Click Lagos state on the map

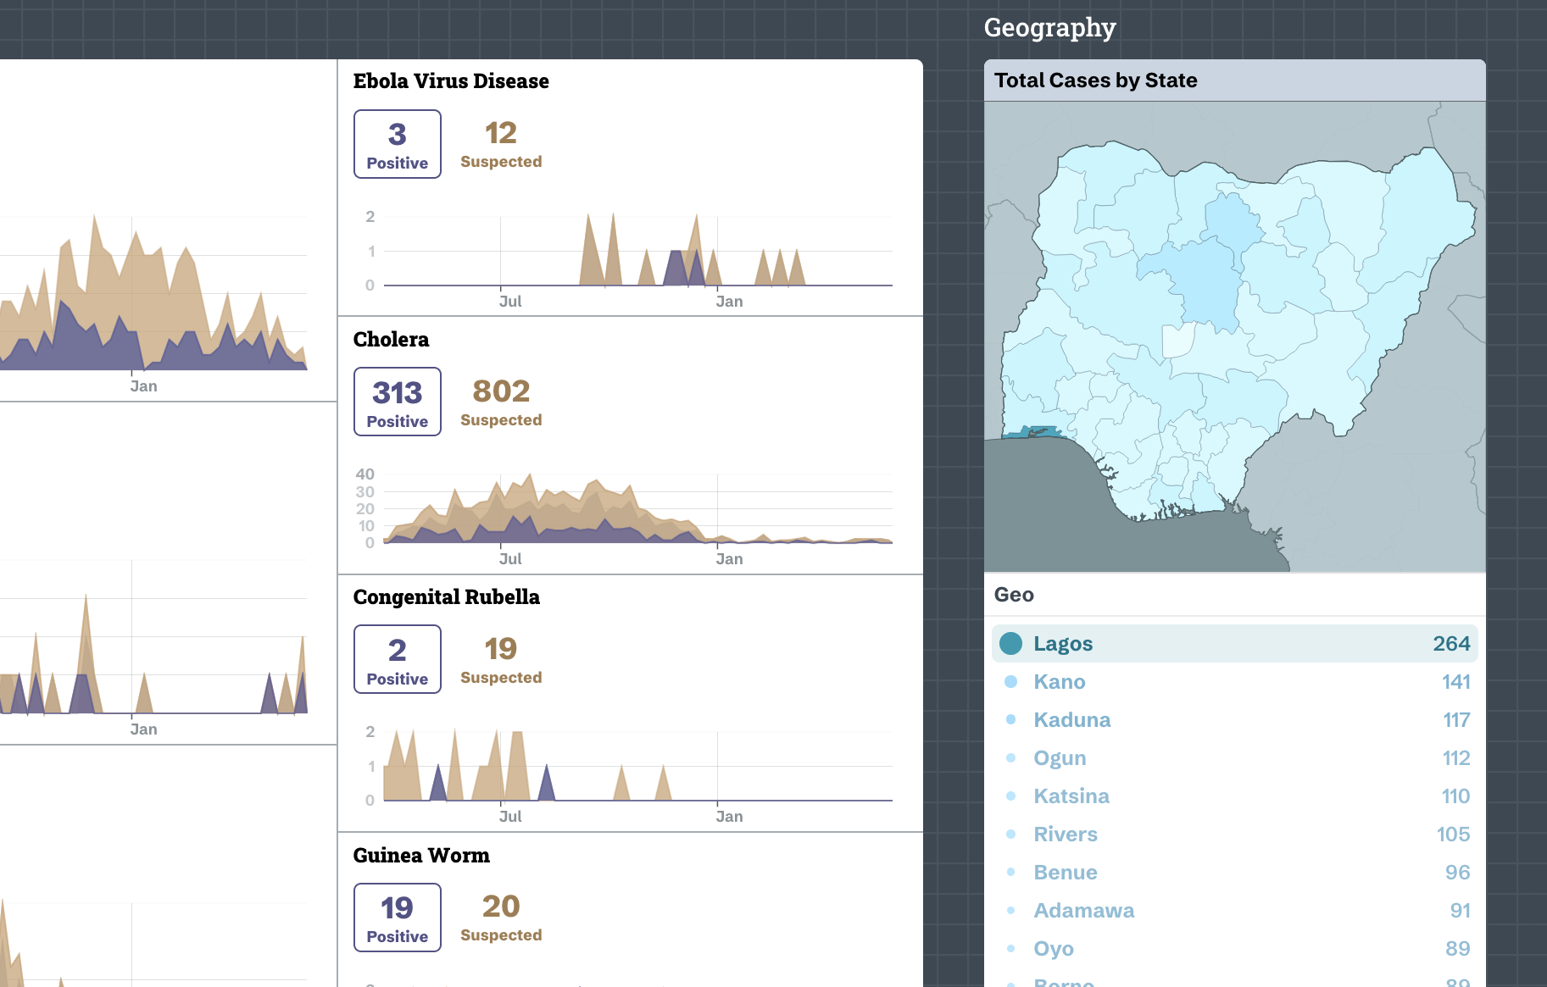(x=1031, y=433)
